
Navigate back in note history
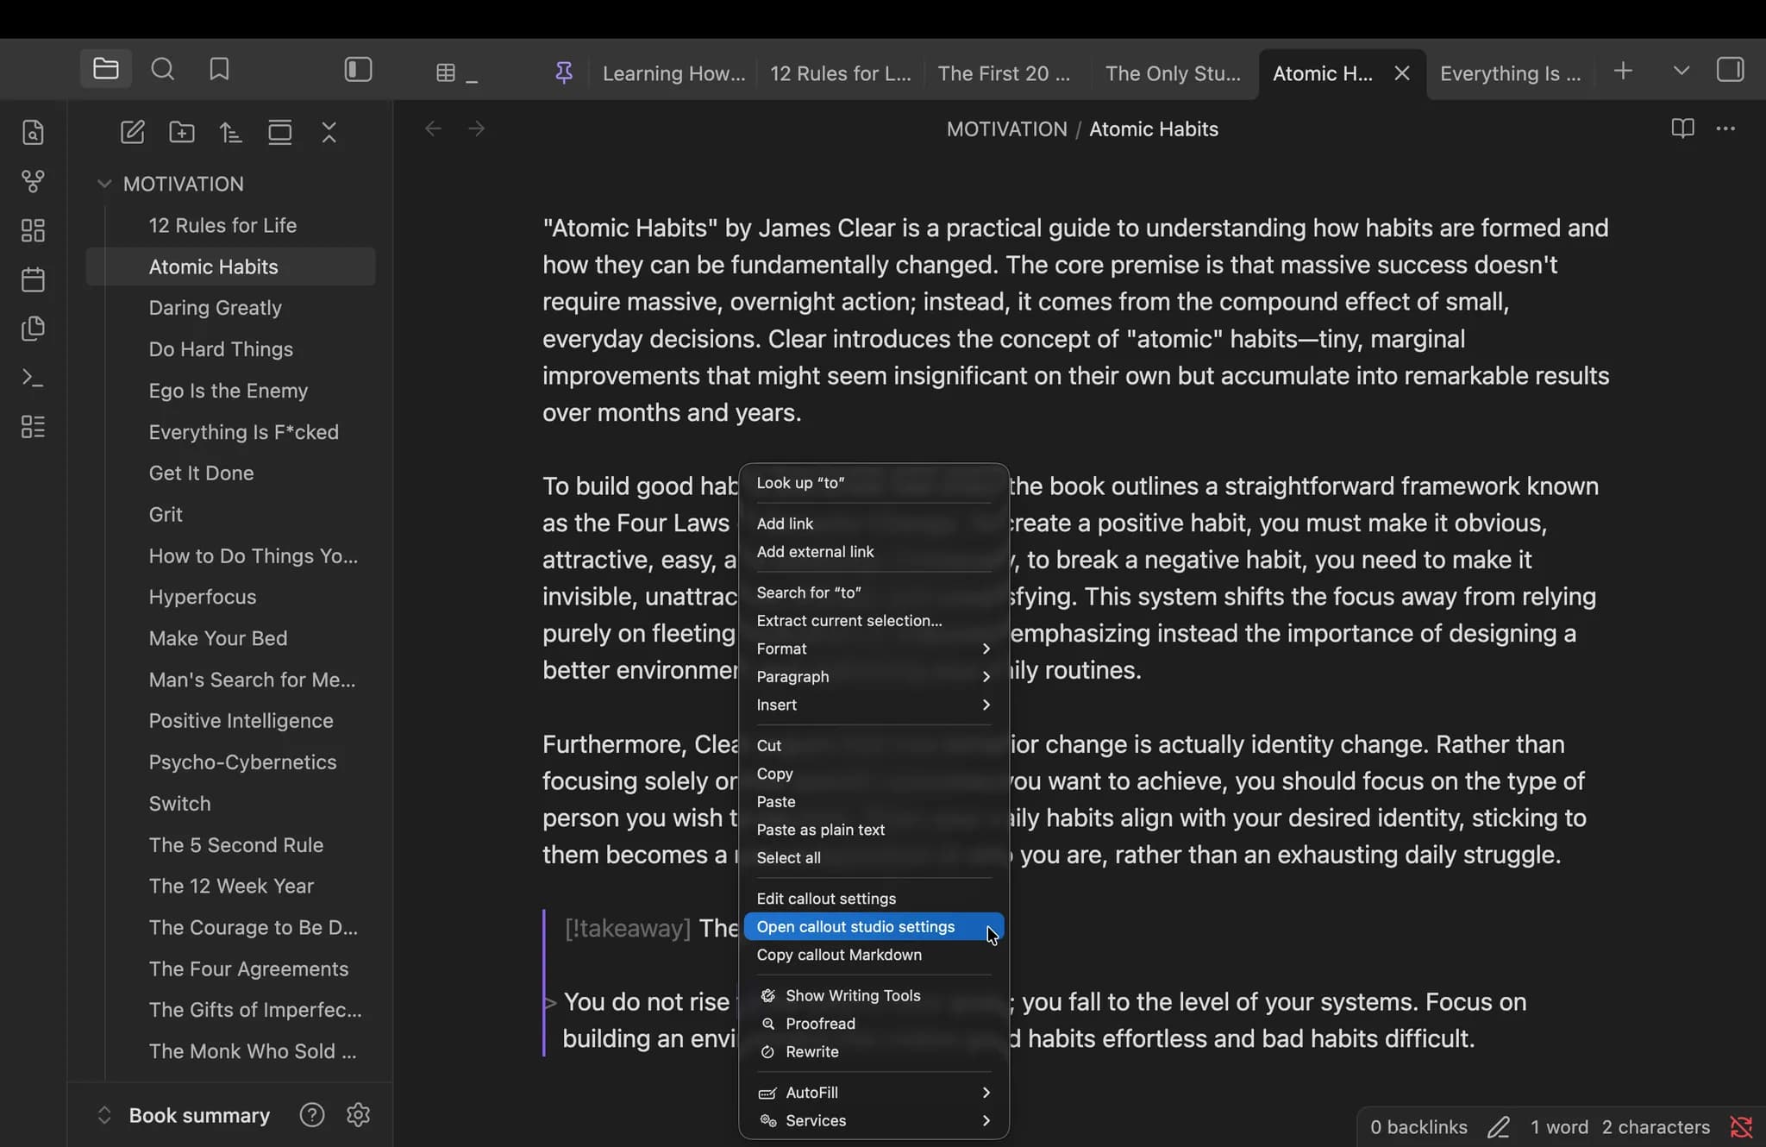click(x=433, y=128)
